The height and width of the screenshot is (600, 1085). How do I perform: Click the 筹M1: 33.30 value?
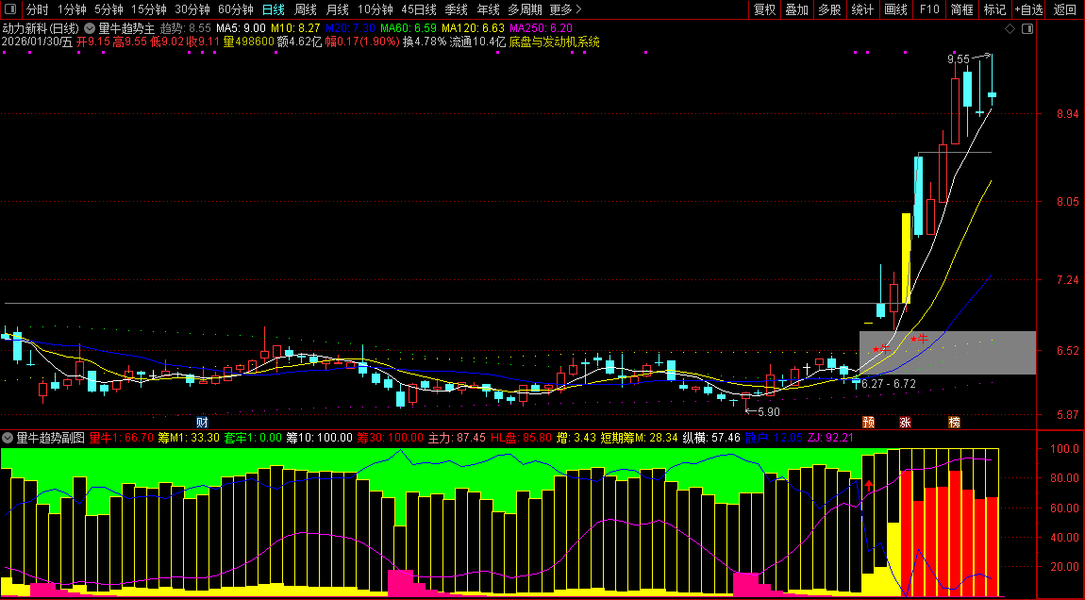189,438
